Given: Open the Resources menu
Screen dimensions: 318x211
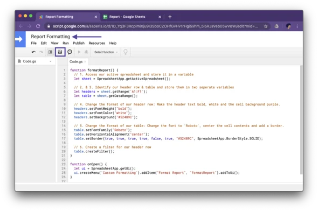Looking at the screenshot, I should (96, 43).
